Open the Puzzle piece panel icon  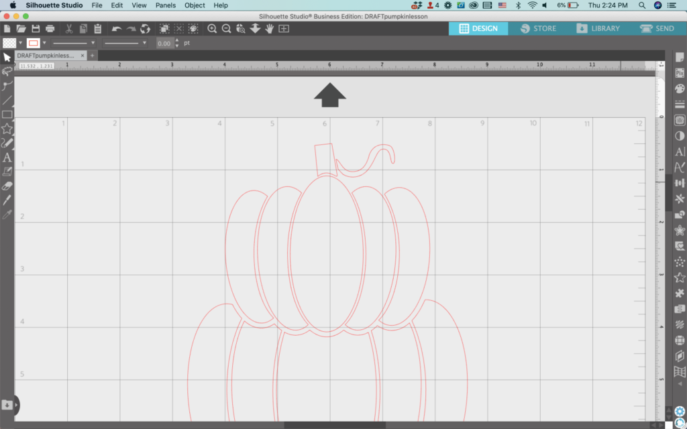point(680,294)
